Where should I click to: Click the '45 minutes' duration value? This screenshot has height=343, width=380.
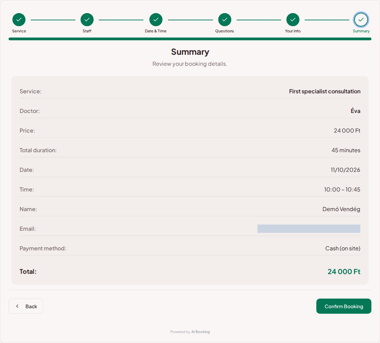tap(346, 150)
